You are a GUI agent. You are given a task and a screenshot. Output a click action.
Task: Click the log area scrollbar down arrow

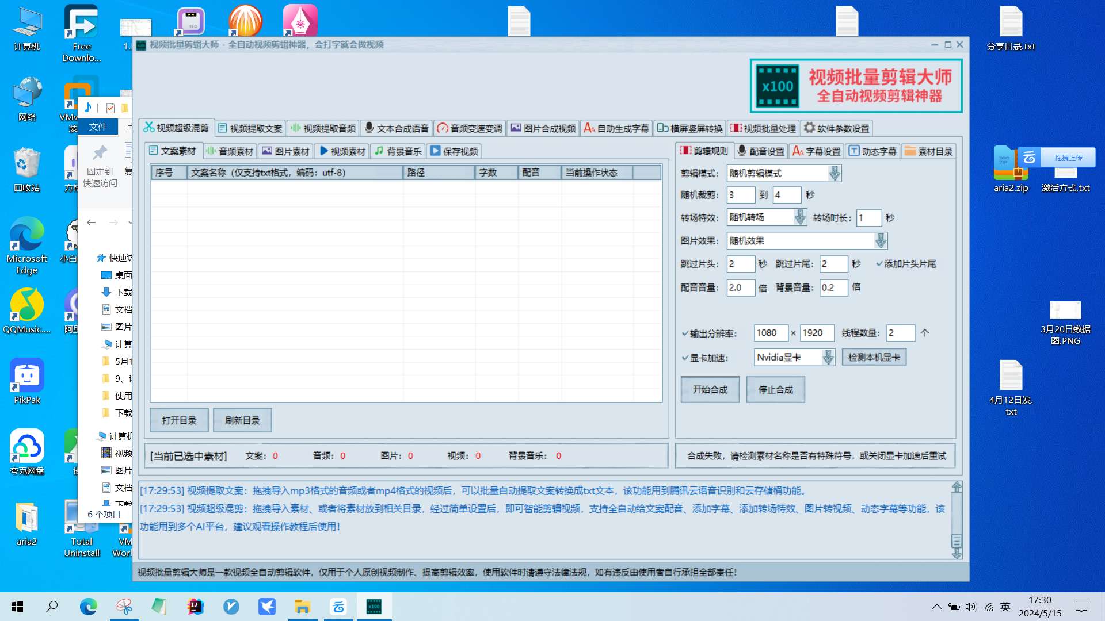[957, 554]
